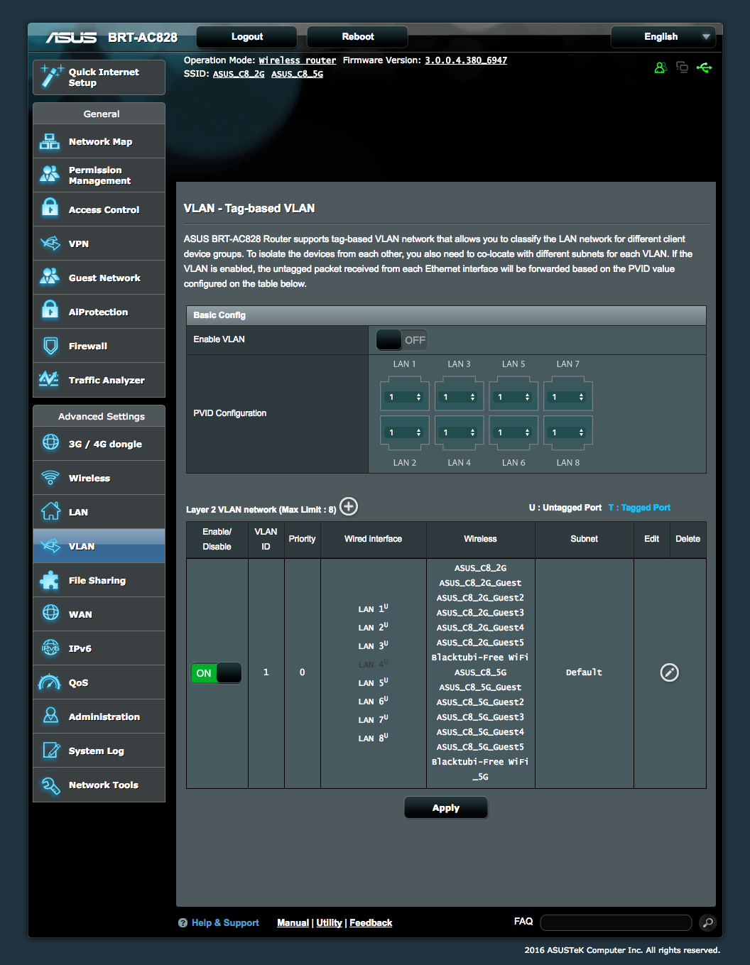
Task: Click the add VLAN network plus icon
Action: click(349, 506)
